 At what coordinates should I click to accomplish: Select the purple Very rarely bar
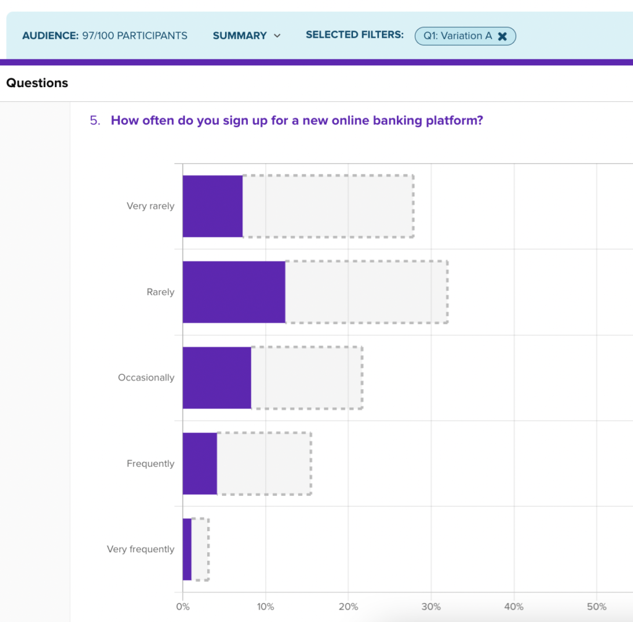point(213,206)
